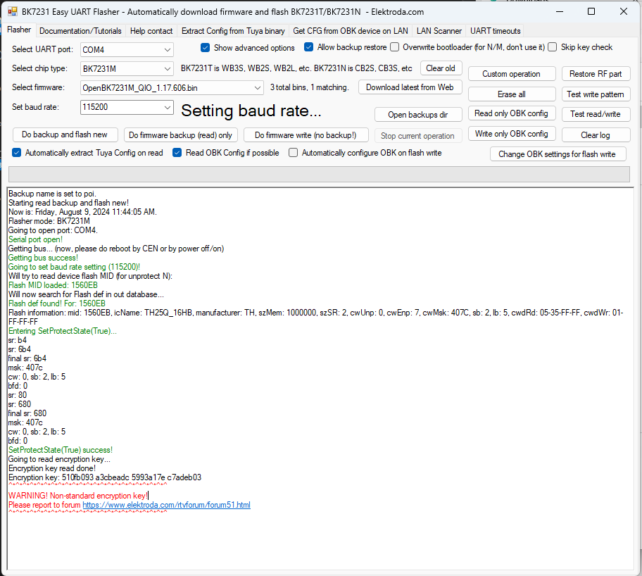642x576 pixels.
Task: Click Write only OBK config button
Action: (511, 134)
